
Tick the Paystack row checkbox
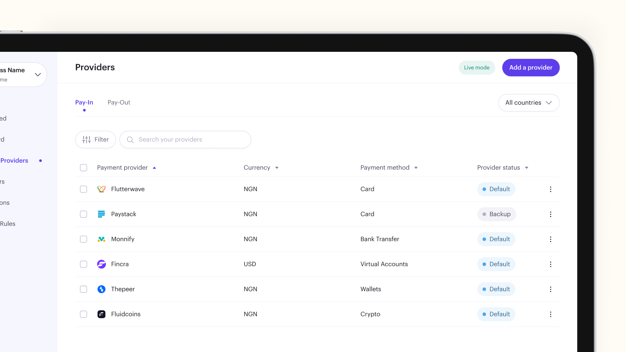coord(83,214)
